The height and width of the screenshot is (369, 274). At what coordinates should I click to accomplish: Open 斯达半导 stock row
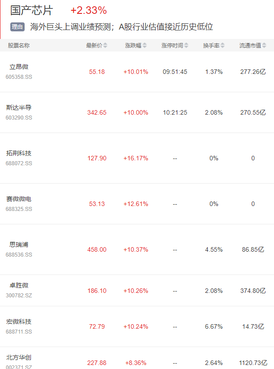[x=137, y=112]
